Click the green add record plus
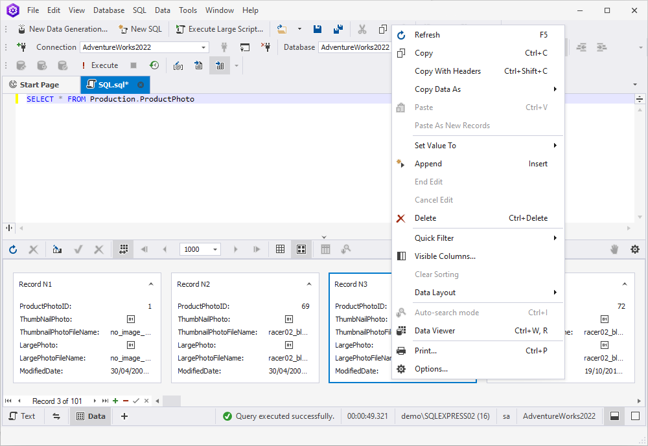 [x=115, y=401]
